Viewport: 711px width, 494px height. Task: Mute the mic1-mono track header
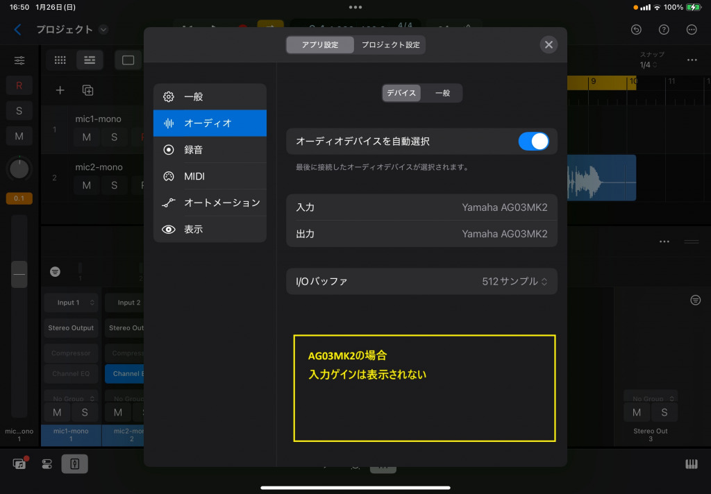(x=86, y=137)
